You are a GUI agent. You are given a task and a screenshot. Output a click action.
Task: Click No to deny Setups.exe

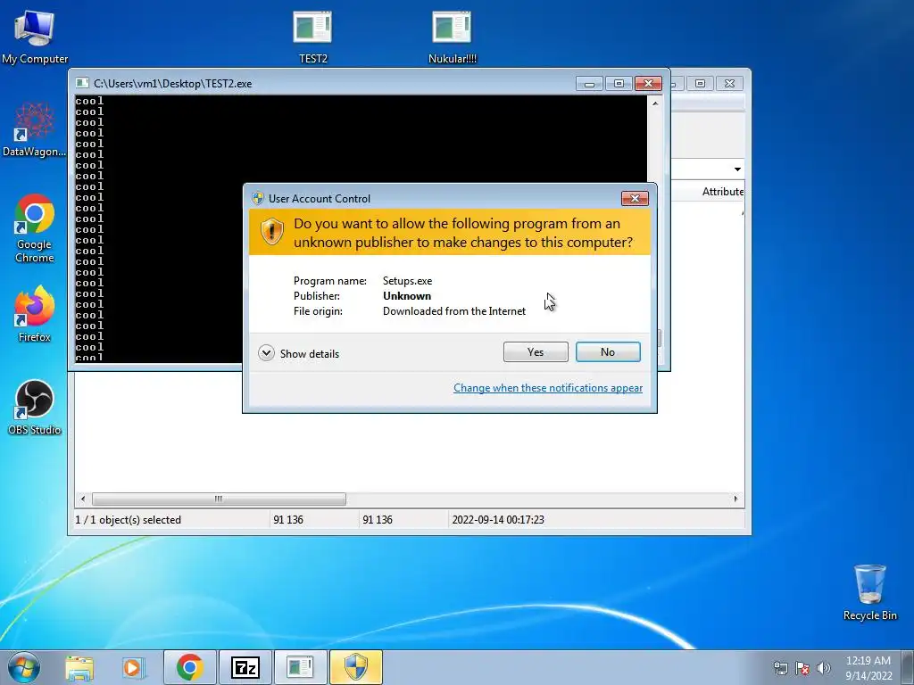tap(608, 351)
